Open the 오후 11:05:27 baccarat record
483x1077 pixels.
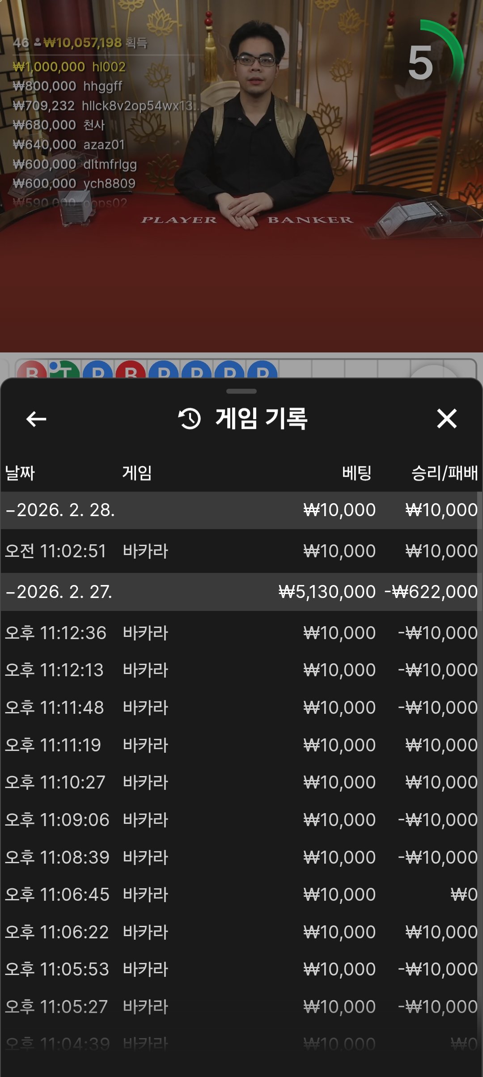tap(241, 1007)
